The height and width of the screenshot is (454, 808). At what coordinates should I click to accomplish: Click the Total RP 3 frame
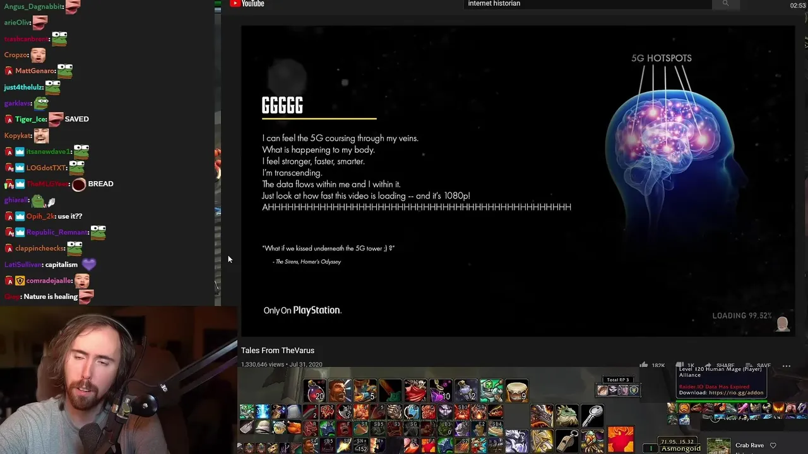pos(618,386)
